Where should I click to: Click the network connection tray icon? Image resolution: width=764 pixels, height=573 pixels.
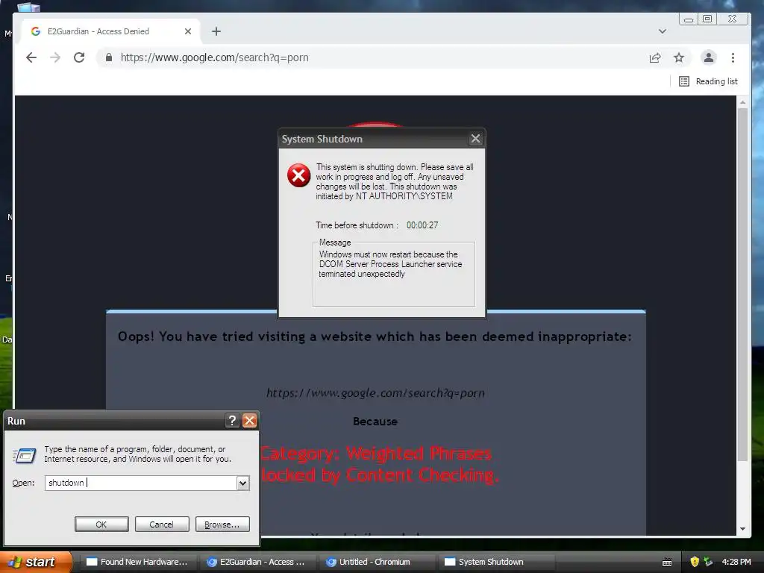[708, 562]
